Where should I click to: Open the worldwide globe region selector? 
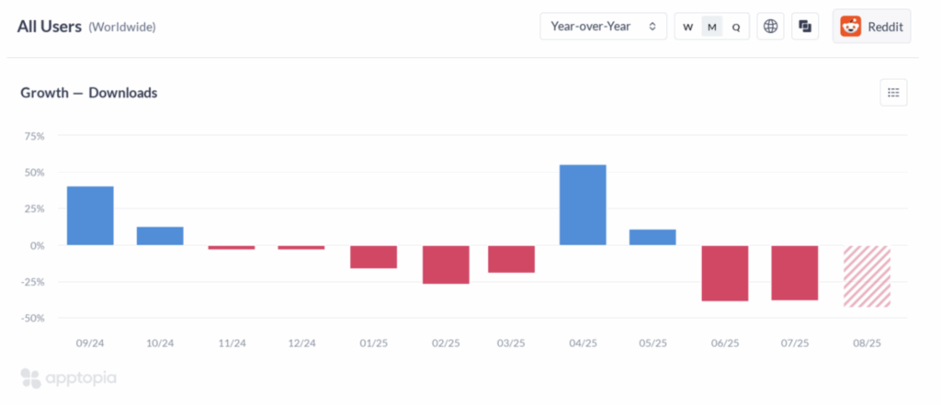pyautogui.click(x=770, y=27)
